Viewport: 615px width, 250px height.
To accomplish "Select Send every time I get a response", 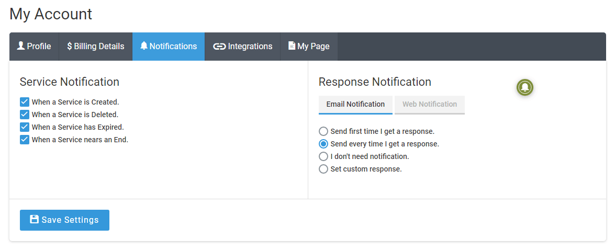I will coord(323,144).
